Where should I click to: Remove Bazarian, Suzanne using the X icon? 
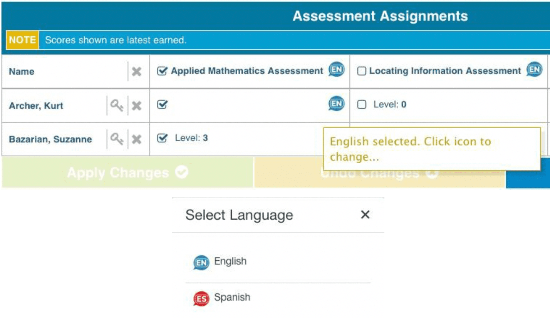[x=136, y=139]
